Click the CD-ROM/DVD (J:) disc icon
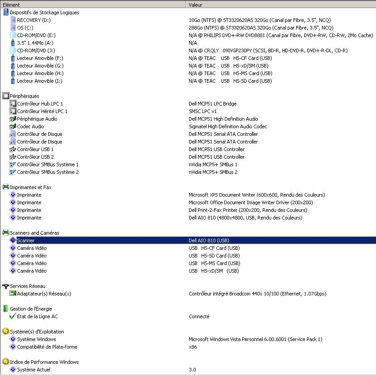 click(x=12, y=50)
